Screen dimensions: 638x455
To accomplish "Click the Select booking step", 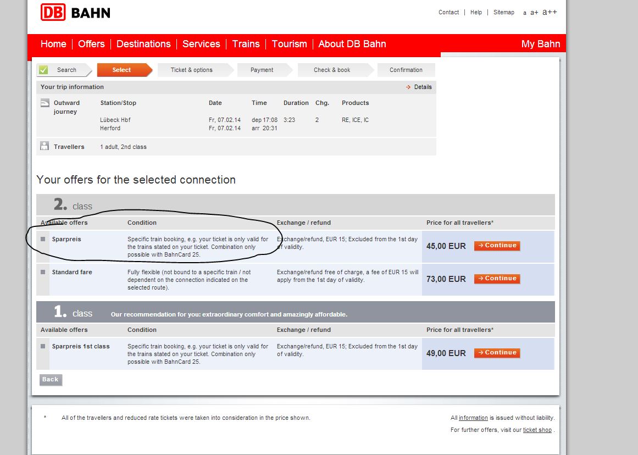I will [x=124, y=70].
